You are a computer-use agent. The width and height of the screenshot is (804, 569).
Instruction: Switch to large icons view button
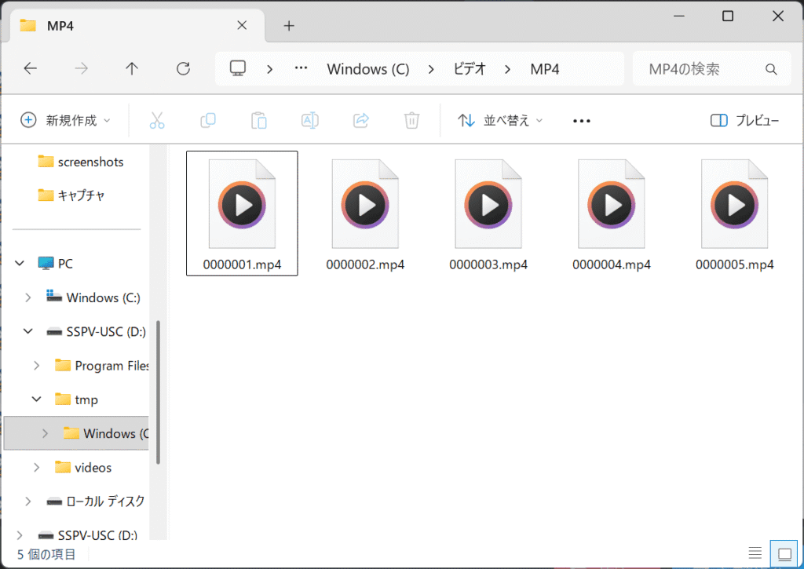click(x=784, y=553)
